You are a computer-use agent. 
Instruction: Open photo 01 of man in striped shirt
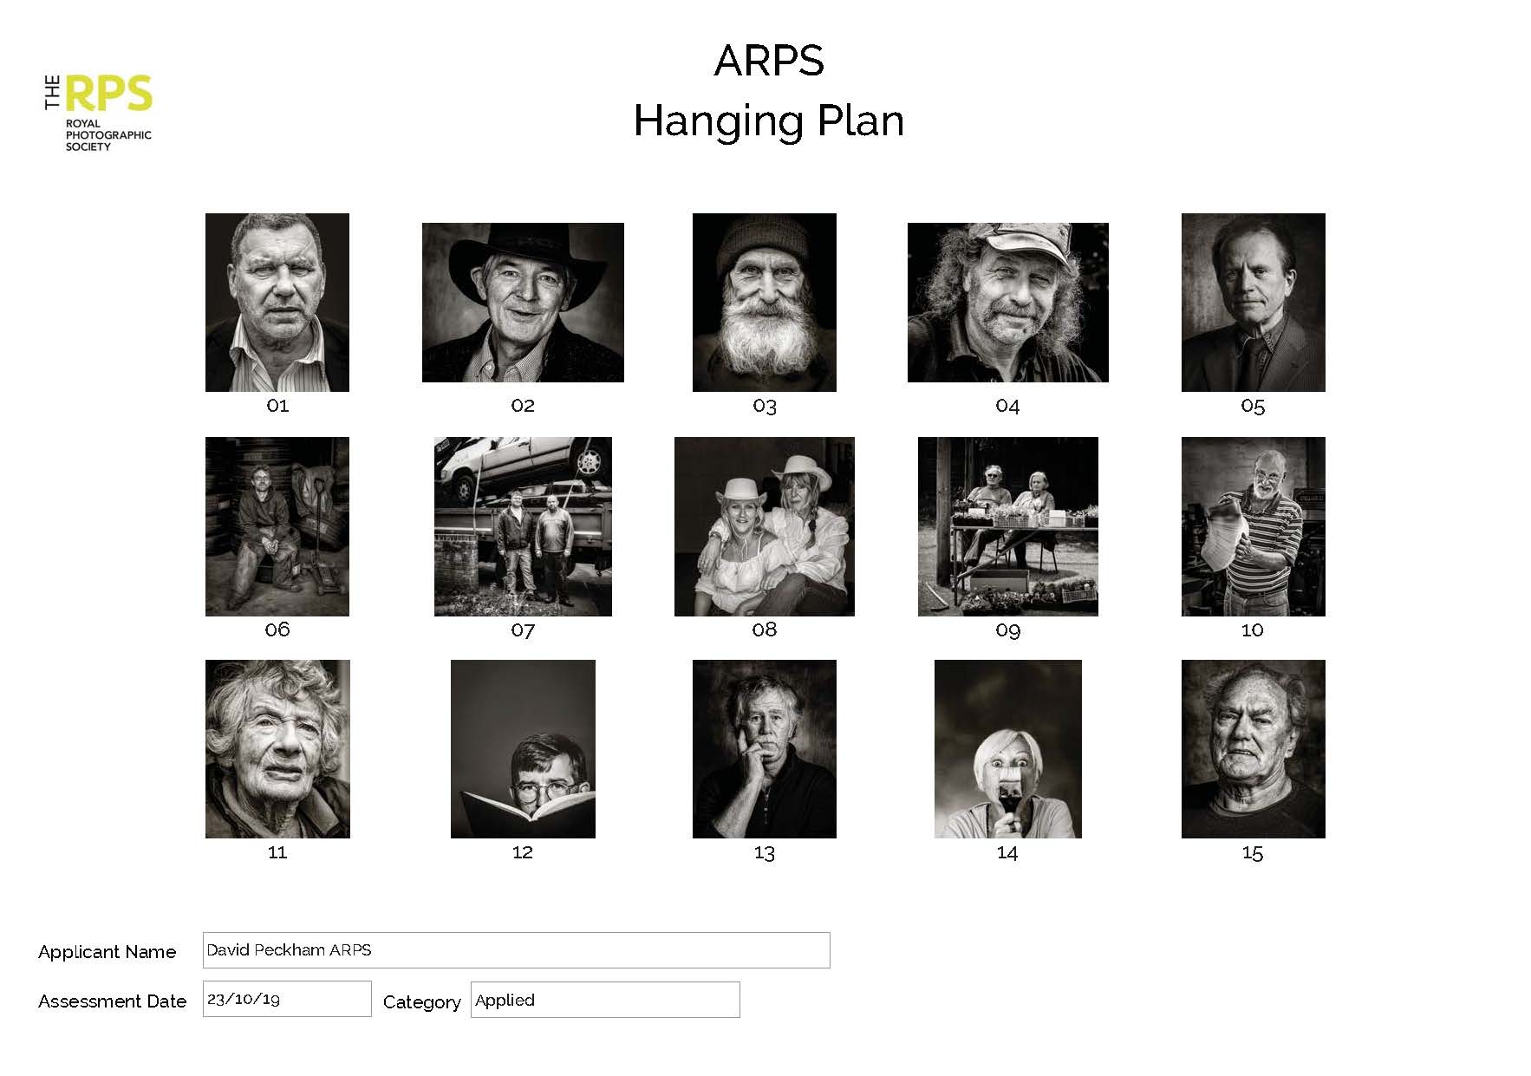point(277,302)
